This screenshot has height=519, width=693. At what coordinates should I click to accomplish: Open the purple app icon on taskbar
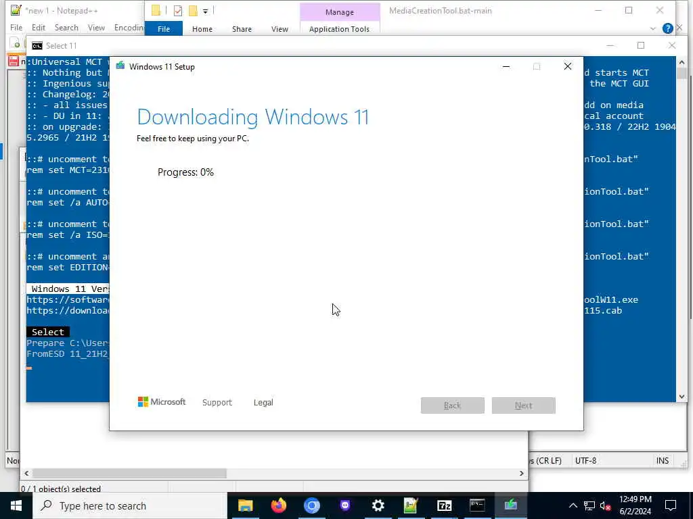(344, 505)
